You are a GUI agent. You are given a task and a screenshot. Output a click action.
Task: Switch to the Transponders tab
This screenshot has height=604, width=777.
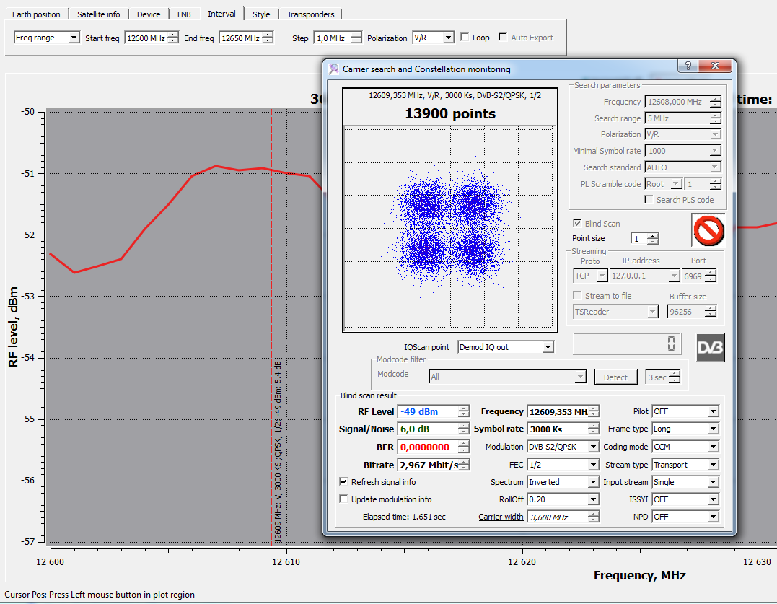coord(311,14)
